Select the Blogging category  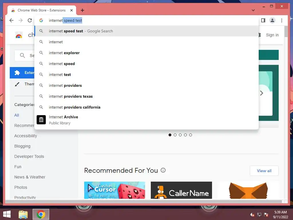pyautogui.click(x=22, y=146)
